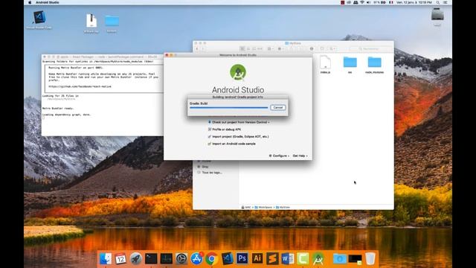
Task: Open the Android Studio menu in menu bar
Action: [48, 2]
